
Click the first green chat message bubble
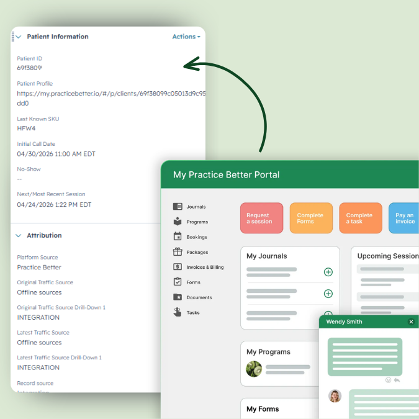point(365,357)
